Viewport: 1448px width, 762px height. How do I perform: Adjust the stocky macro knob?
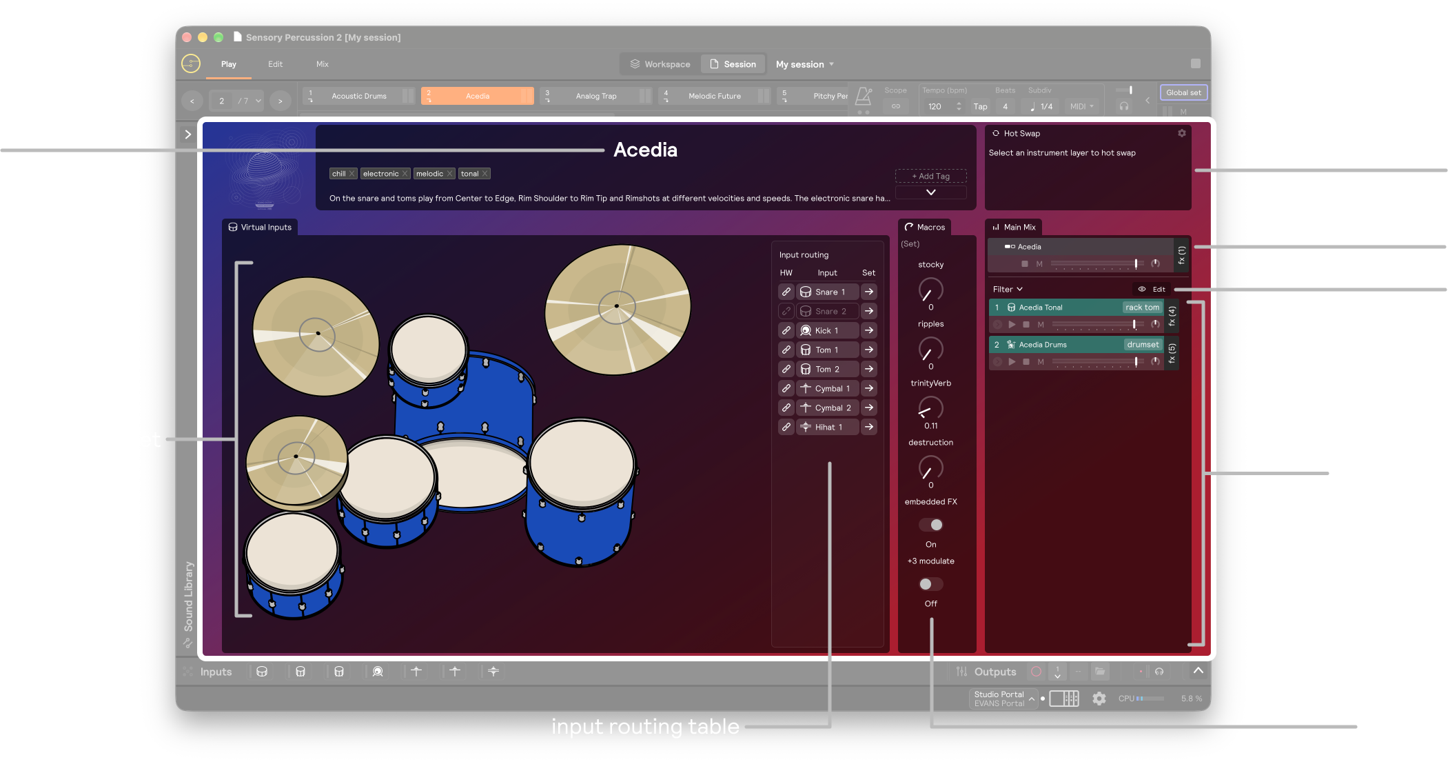(x=930, y=290)
